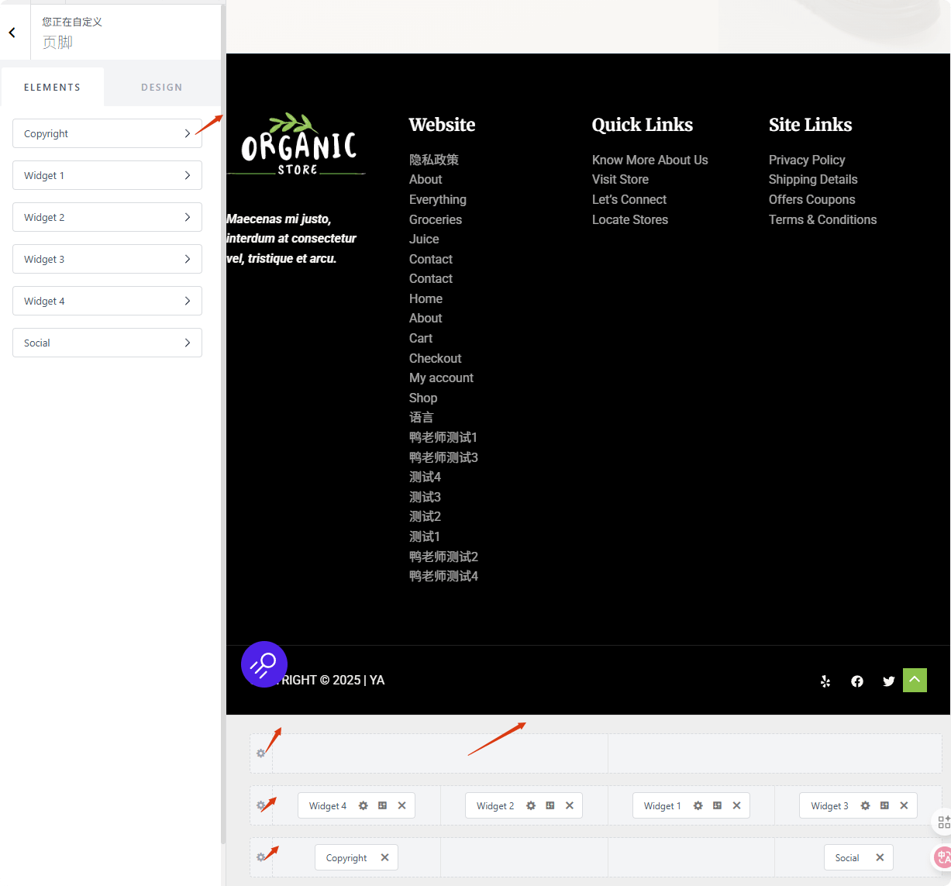951x886 pixels.
Task: Select the ELEMENTS tab
Action: (52, 88)
